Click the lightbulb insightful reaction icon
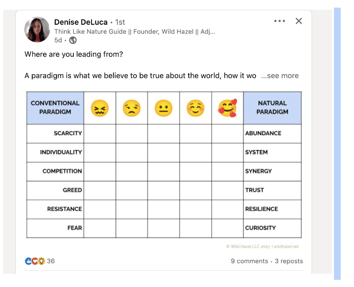Viewport: 354px width, 287px height. (x=41, y=261)
